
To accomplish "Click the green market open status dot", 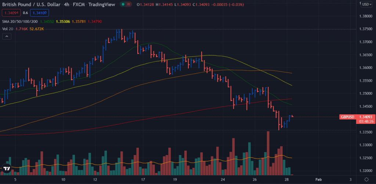I will 123,4.
